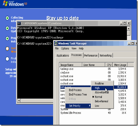
Task: Open the View menu in Task Manager
Action: pyautogui.click(x=74, y=48)
